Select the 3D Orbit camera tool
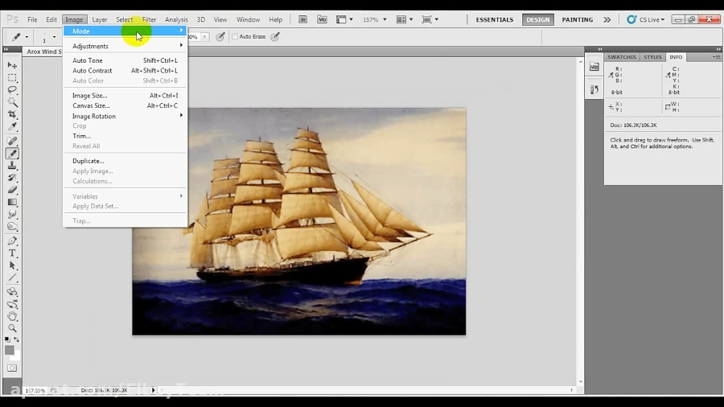Image resolution: width=724 pixels, height=407 pixels. coord(12,304)
